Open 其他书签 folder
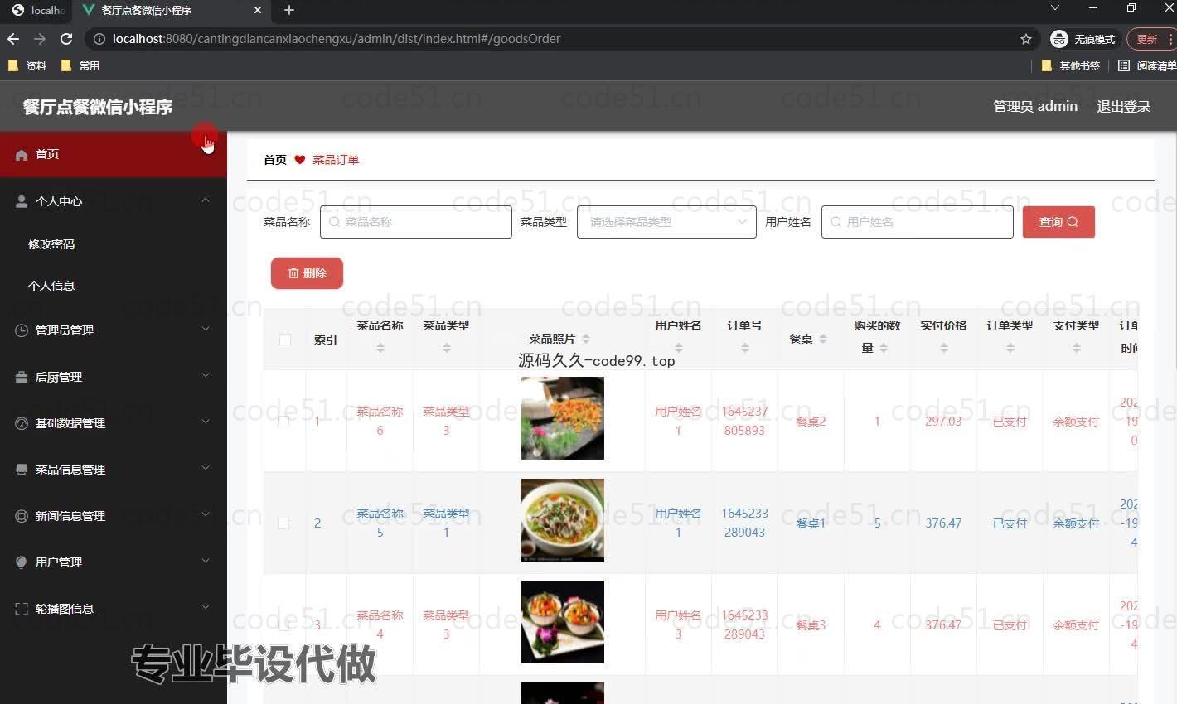 pos(1071,65)
